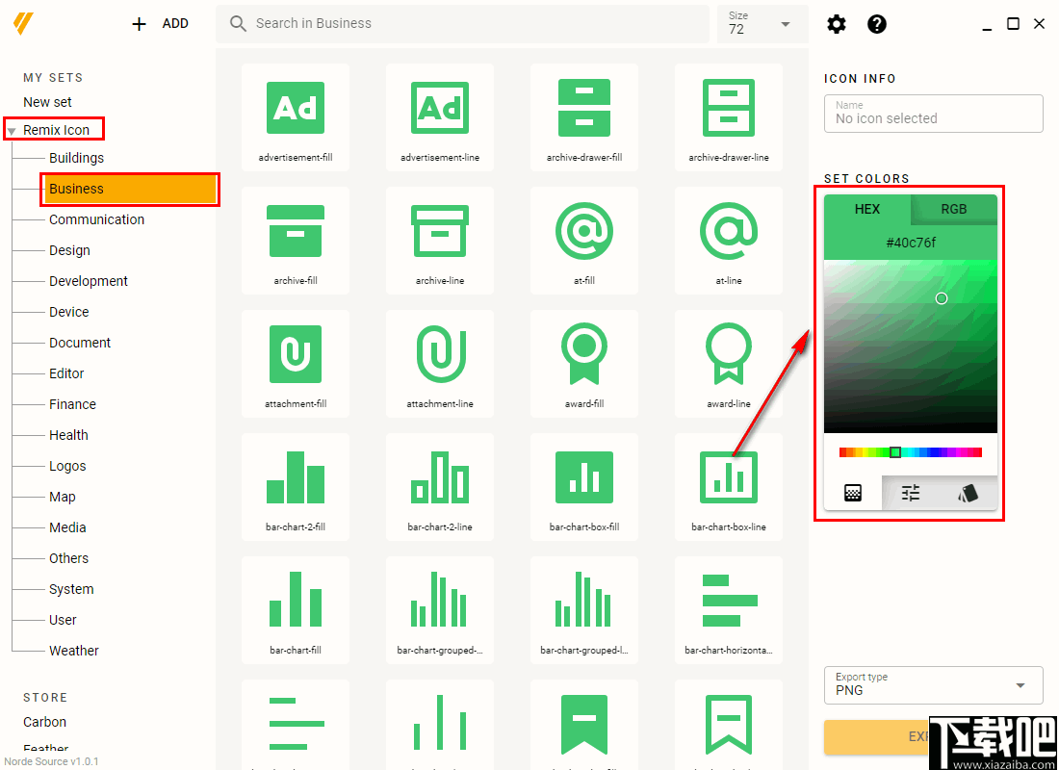Select the award-line ribbon icon
The height and width of the screenshot is (770, 1059).
(729, 354)
